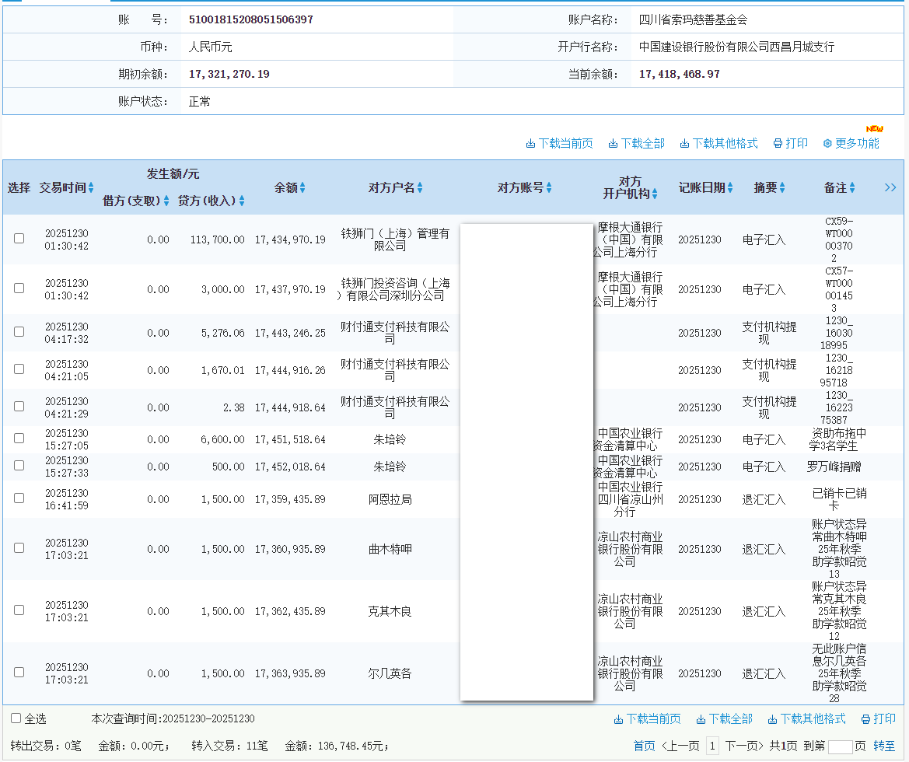Go to 首页 pagination link
Image resolution: width=909 pixels, height=762 pixels.
click(x=644, y=744)
